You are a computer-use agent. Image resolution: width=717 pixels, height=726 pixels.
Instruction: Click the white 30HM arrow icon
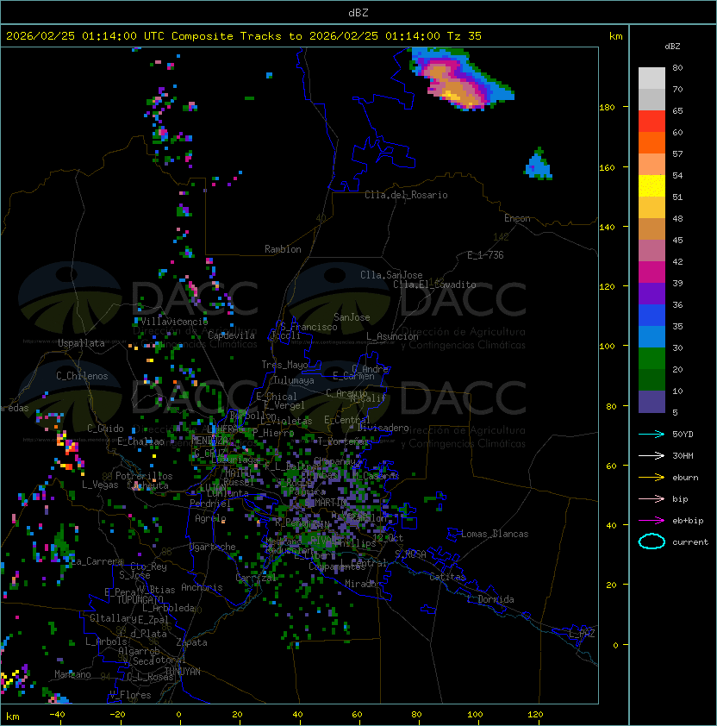(652, 455)
